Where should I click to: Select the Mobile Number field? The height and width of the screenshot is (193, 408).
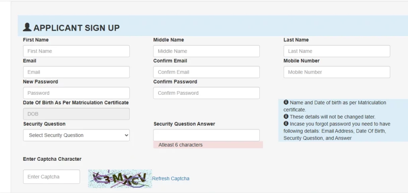pos(337,72)
